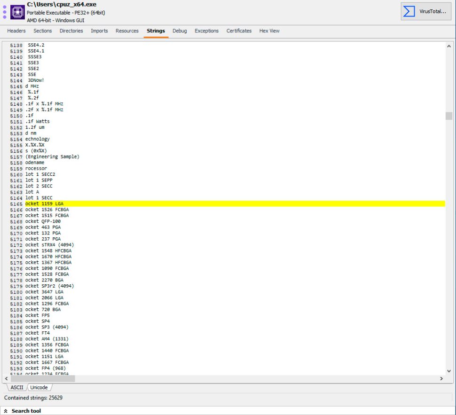Click the horizontal scrollbar right arrow
Viewport: 456px width, 415px height.
[x=441, y=378]
